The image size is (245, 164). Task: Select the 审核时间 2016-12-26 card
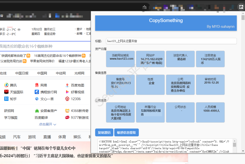click(x=210, y=85)
